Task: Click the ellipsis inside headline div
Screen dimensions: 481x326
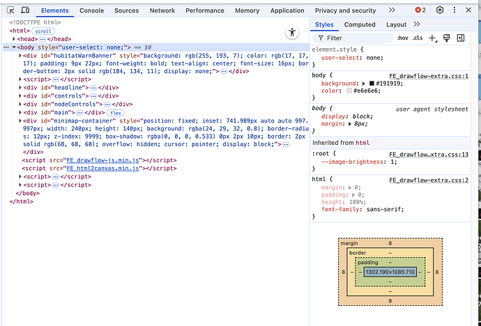Action: coord(93,88)
